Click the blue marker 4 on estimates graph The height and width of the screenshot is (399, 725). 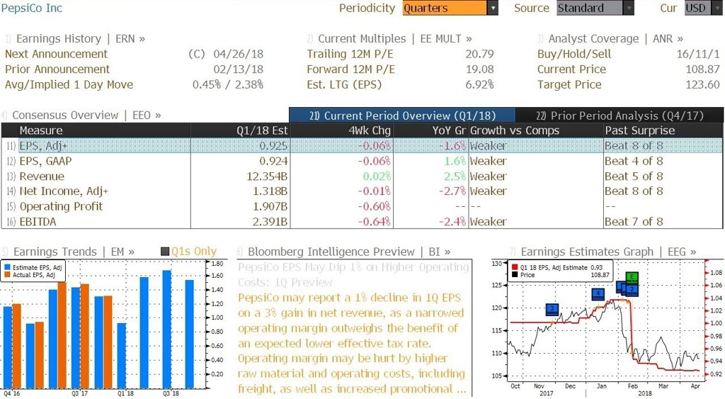pyautogui.click(x=598, y=293)
